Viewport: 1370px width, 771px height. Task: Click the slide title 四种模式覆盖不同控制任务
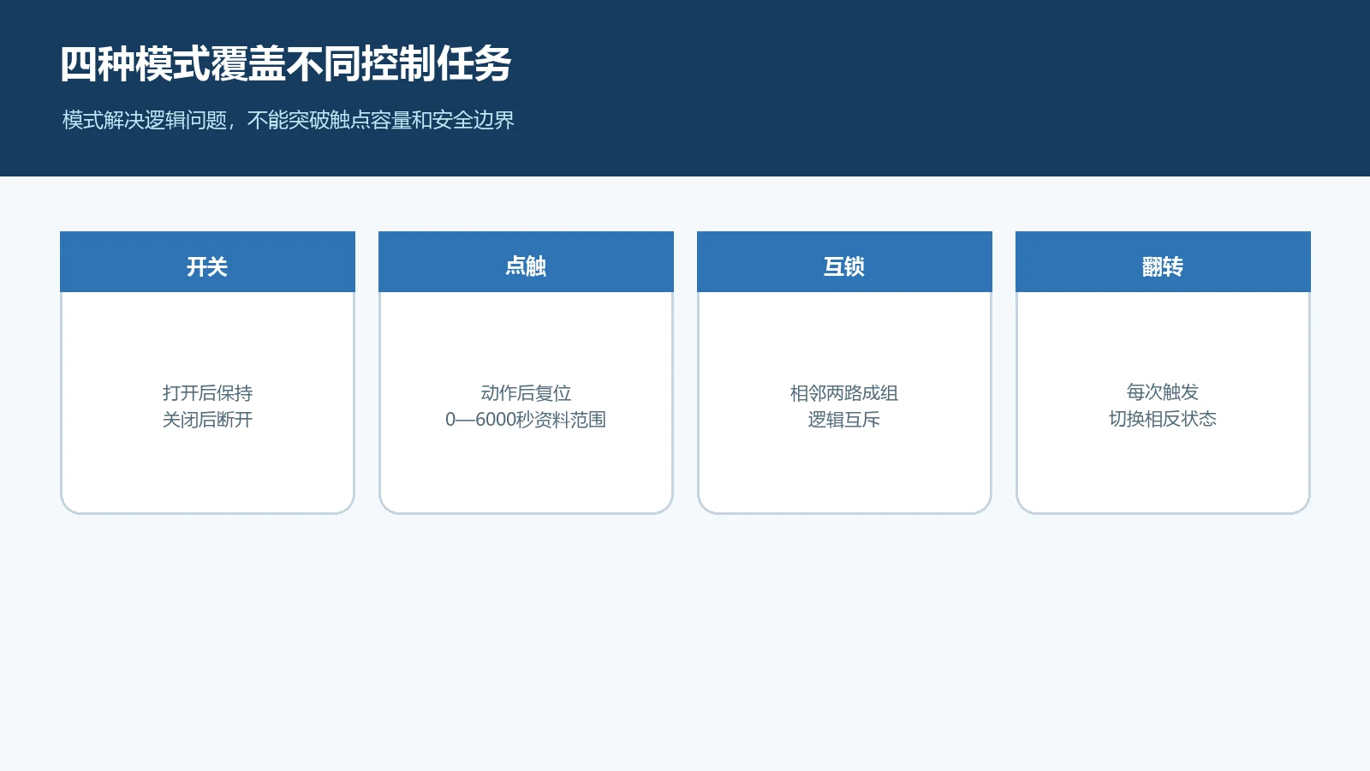pos(286,64)
